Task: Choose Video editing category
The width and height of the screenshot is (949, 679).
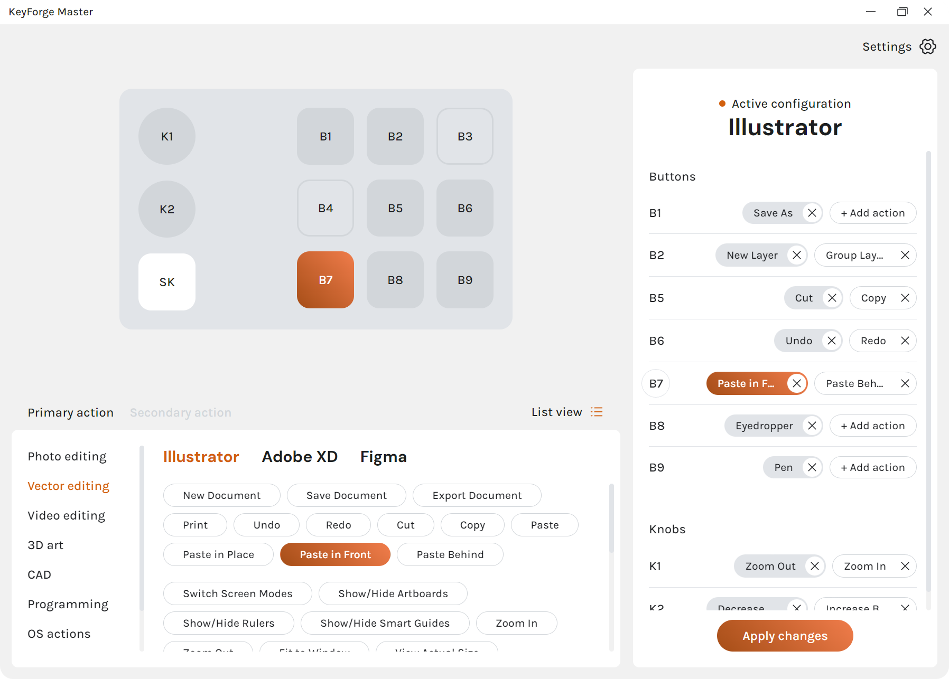Action: tap(67, 515)
